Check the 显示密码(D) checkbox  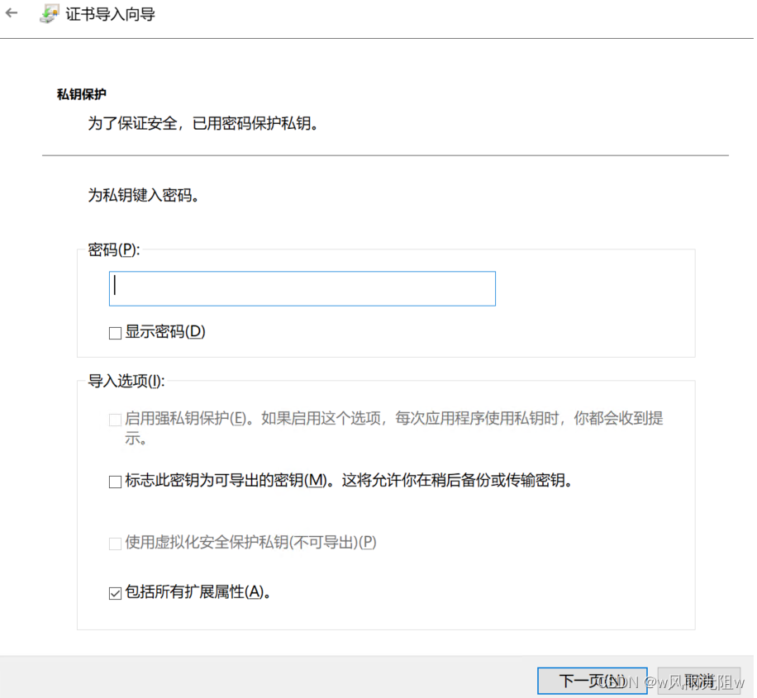pyautogui.click(x=114, y=332)
